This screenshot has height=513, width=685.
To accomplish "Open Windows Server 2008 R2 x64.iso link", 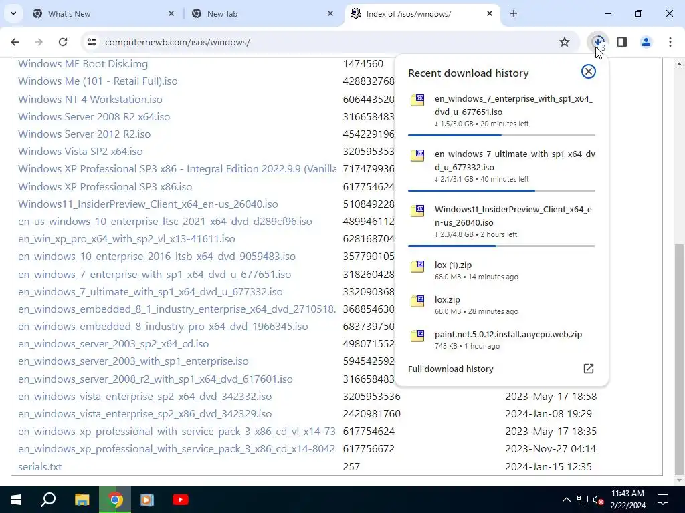I will click(x=94, y=116).
